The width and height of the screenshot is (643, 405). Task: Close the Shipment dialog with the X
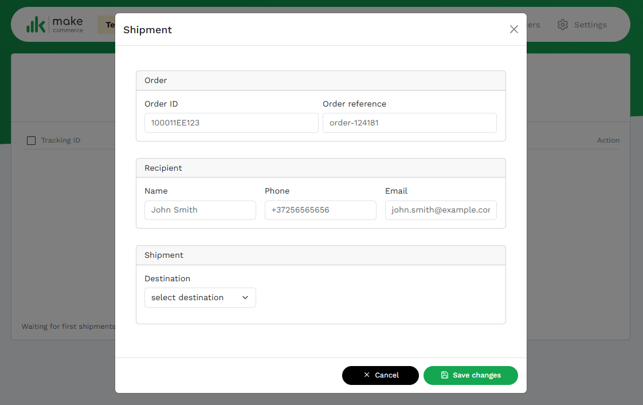513,29
